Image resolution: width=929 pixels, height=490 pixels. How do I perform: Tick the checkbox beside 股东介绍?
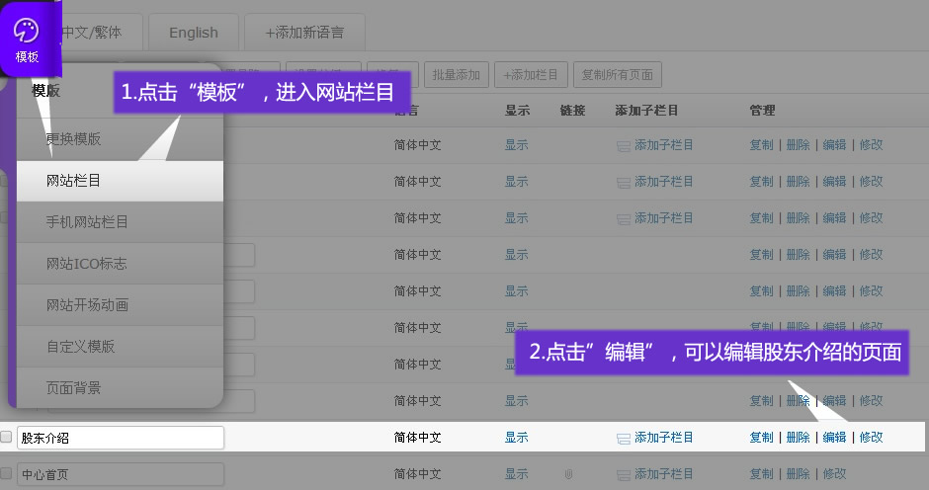tap(6, 437)
